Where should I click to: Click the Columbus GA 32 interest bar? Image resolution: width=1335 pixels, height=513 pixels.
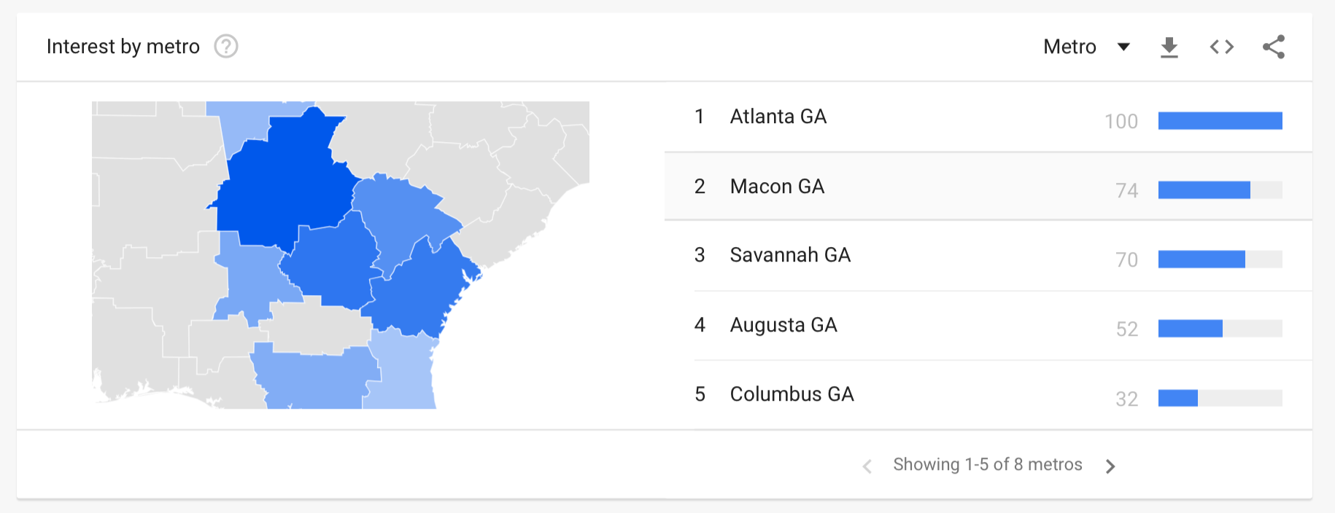pos(1178,399)
